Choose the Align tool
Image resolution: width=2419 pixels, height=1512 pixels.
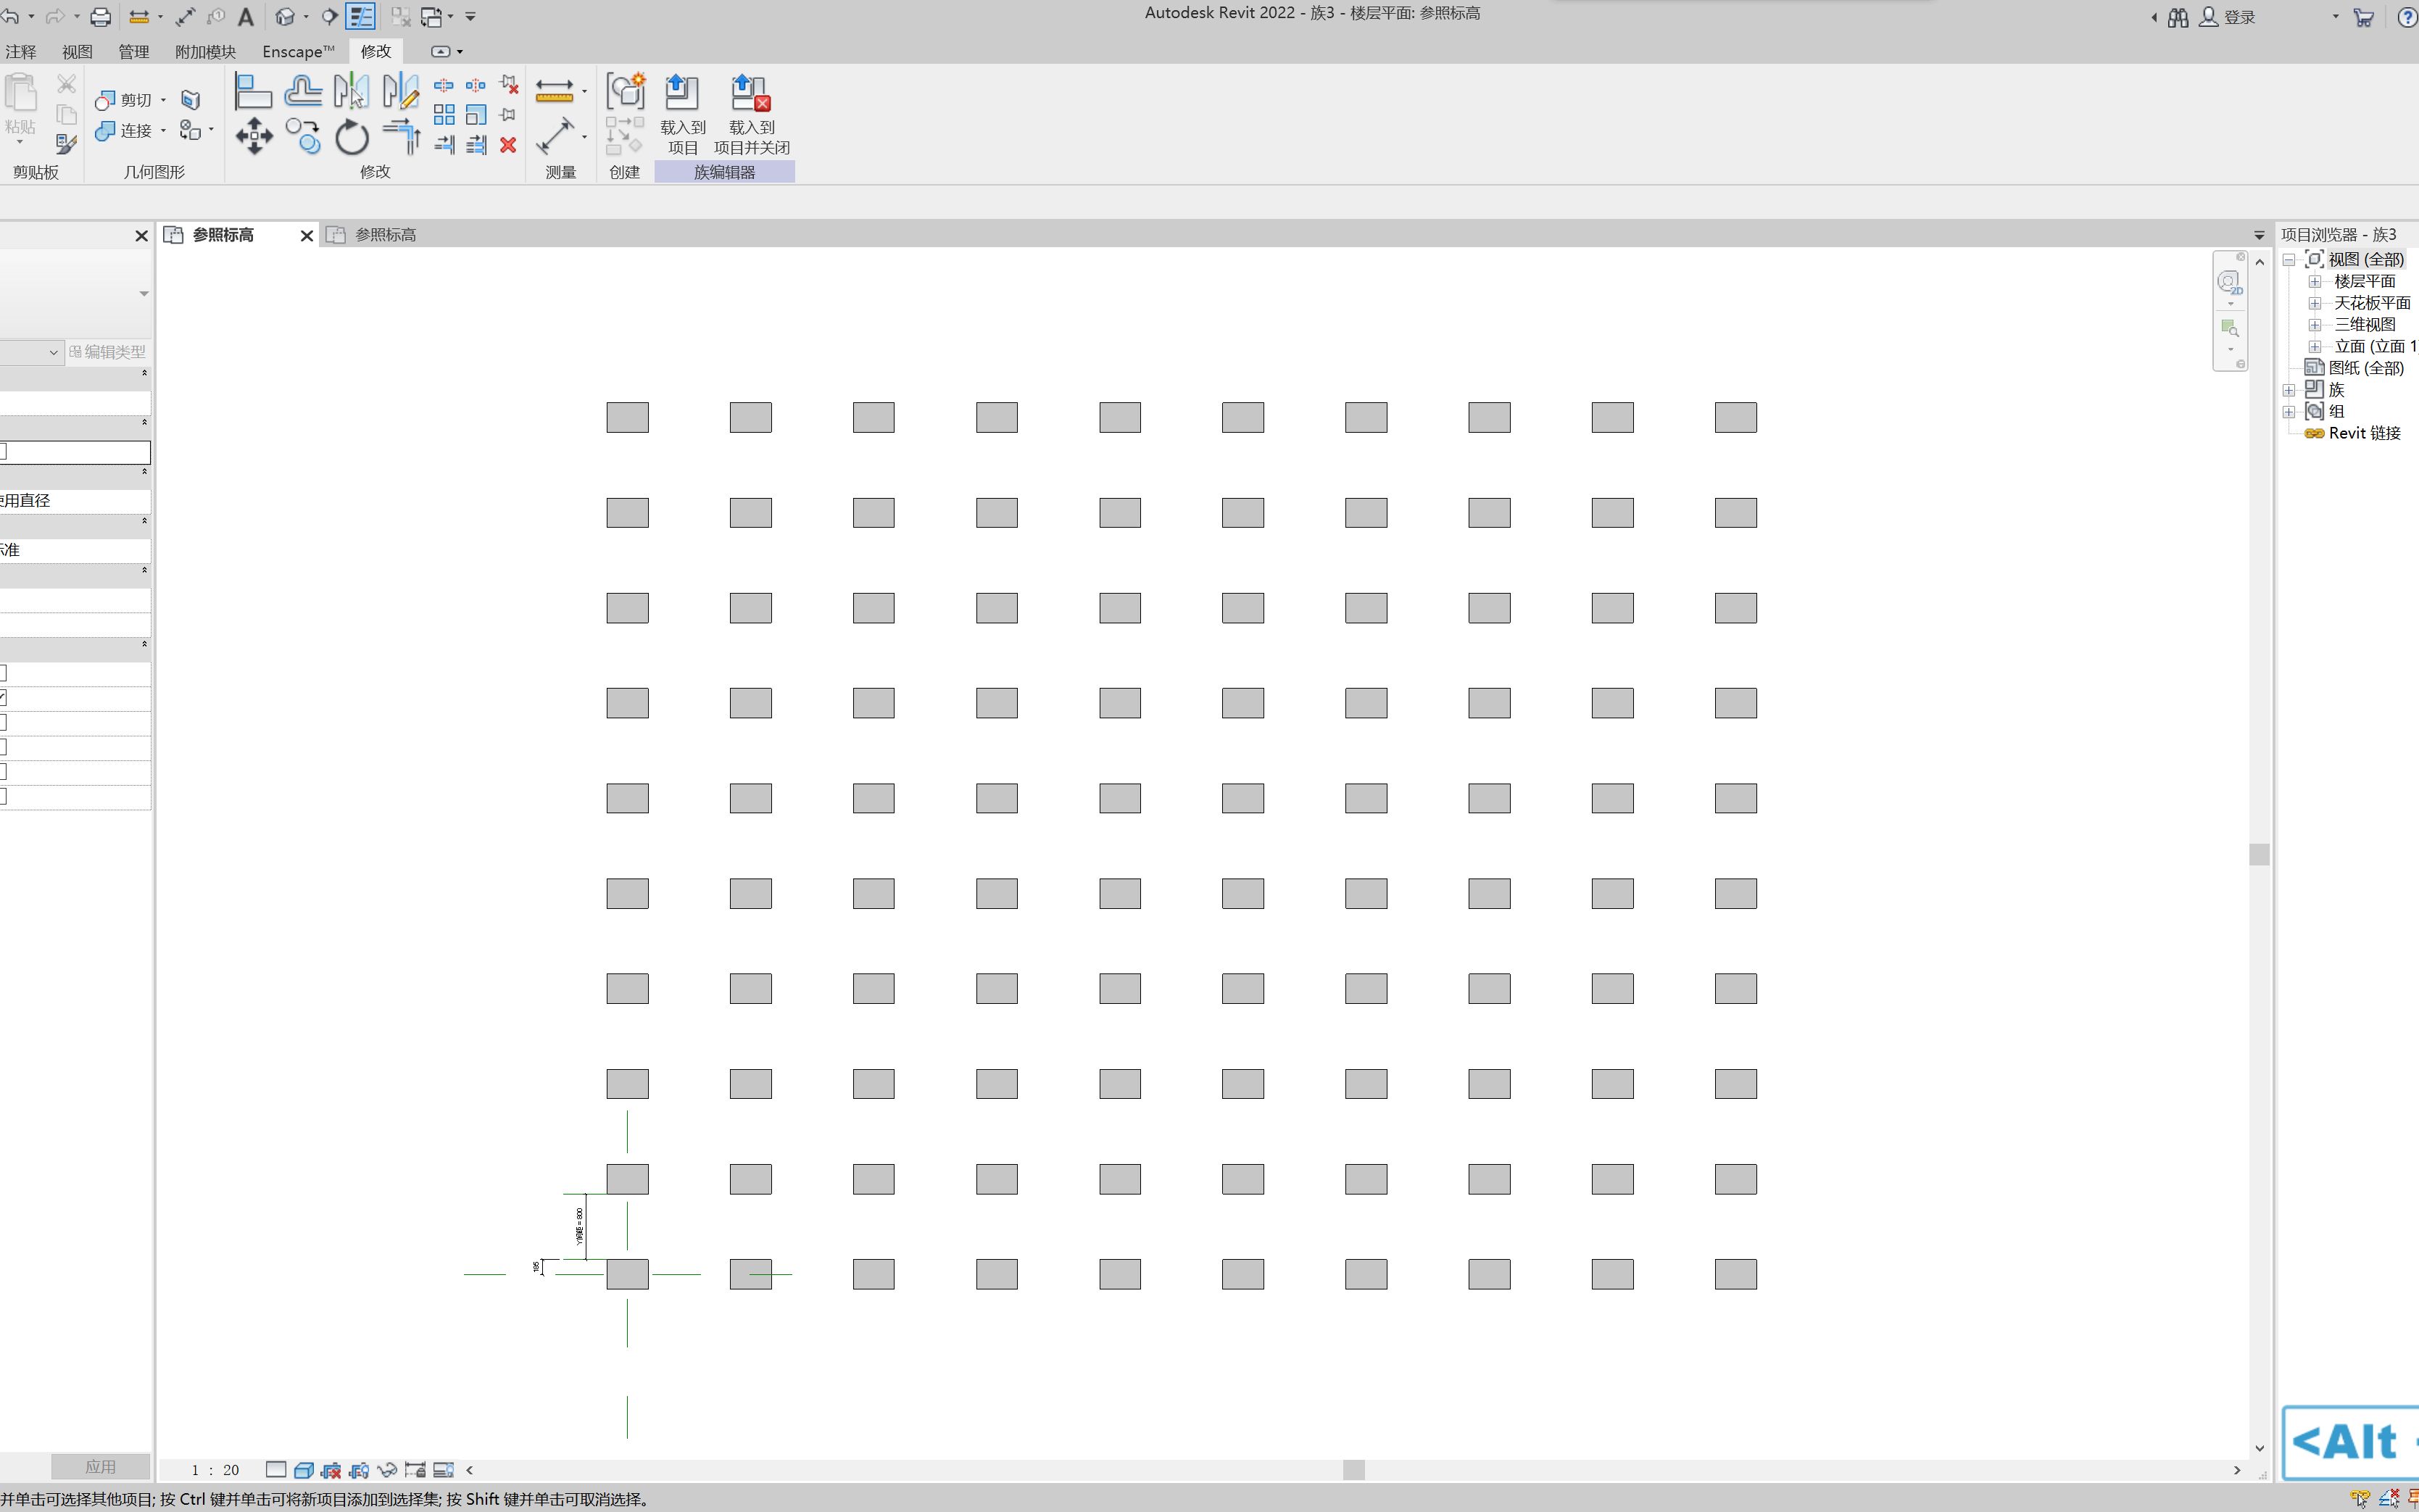(253, 92)
